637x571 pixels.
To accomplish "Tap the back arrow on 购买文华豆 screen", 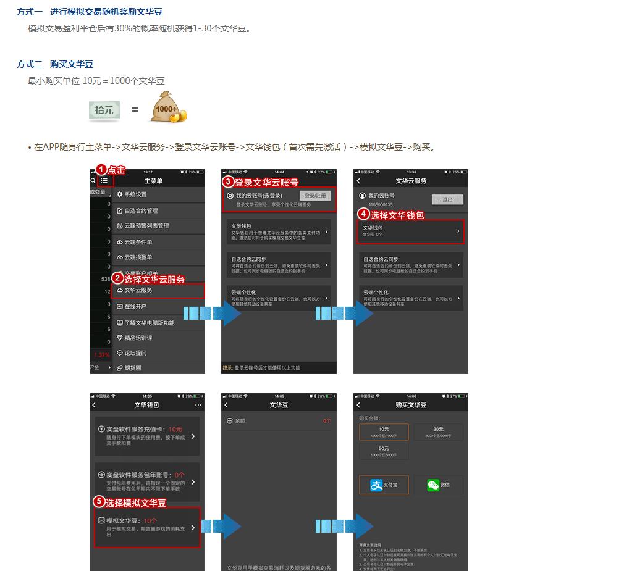I will (x=359, y=404).
